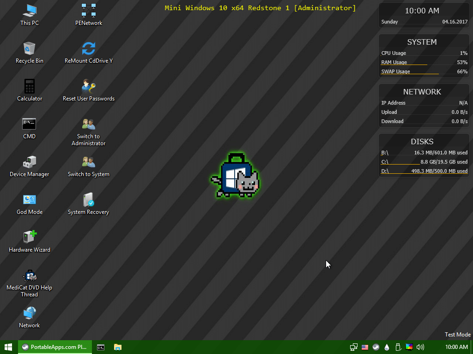This screenshot has width=473, height=354.
Task: Click the water drop tray icon
Action: [387, 347]
